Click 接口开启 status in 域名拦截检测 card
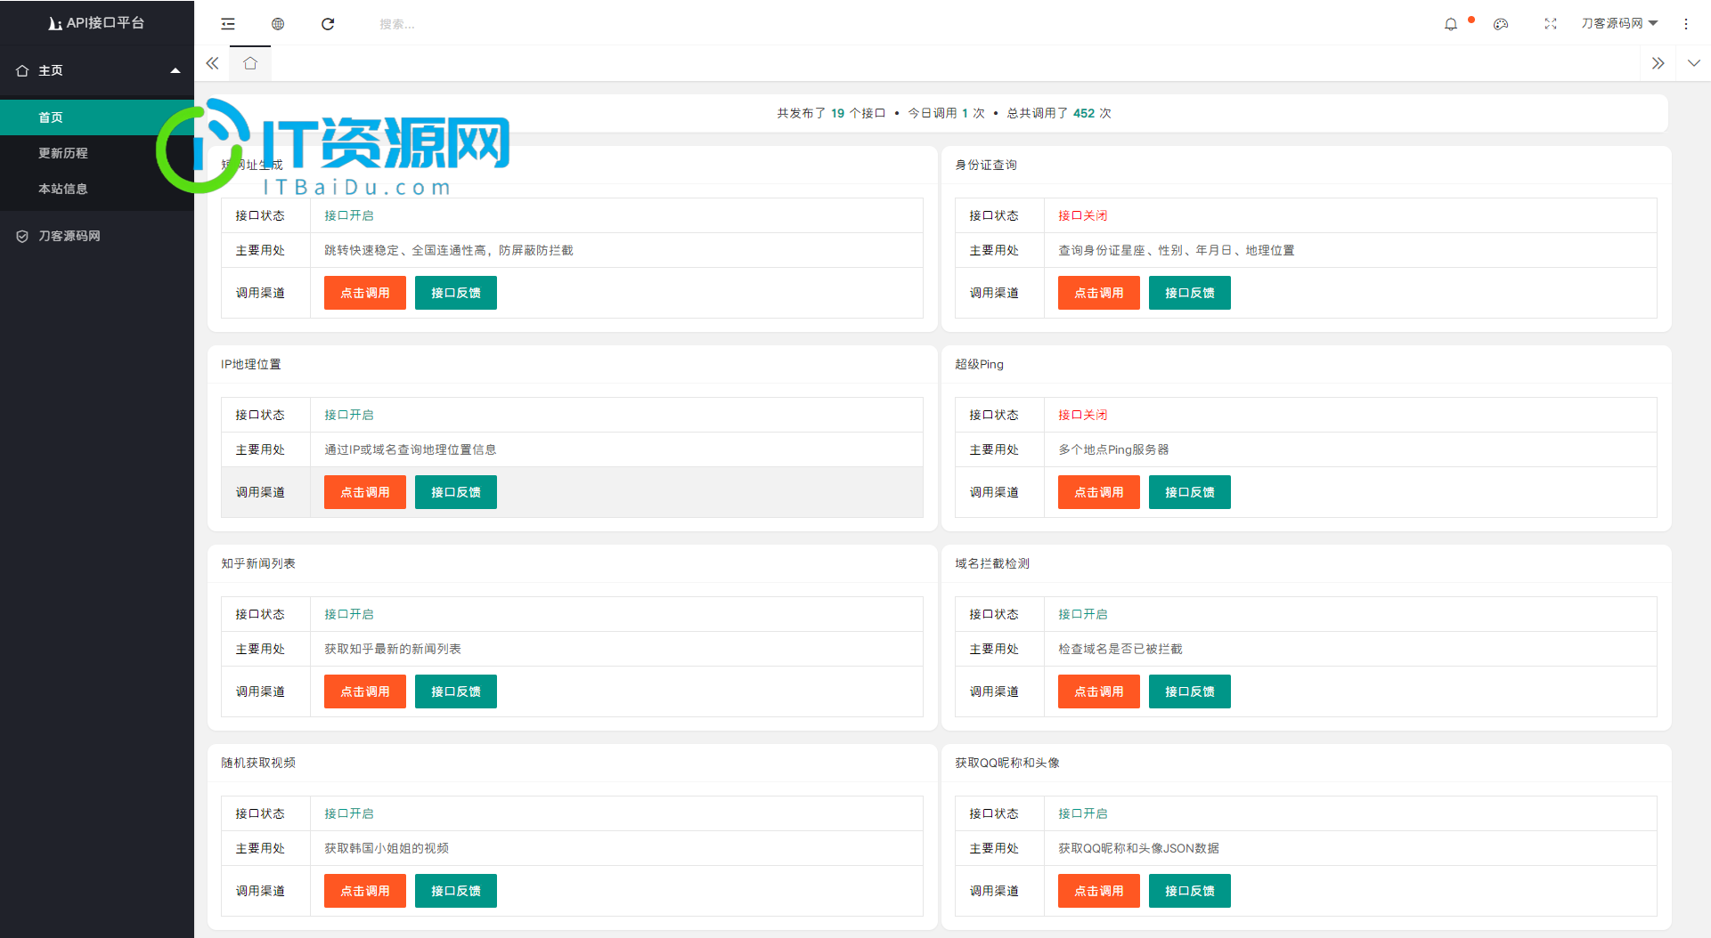This screenshot has width=1711, height=938. click(1083, 614)
